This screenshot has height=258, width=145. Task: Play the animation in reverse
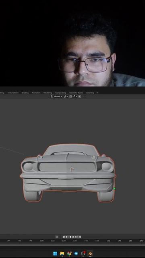(x=70, y=237)
